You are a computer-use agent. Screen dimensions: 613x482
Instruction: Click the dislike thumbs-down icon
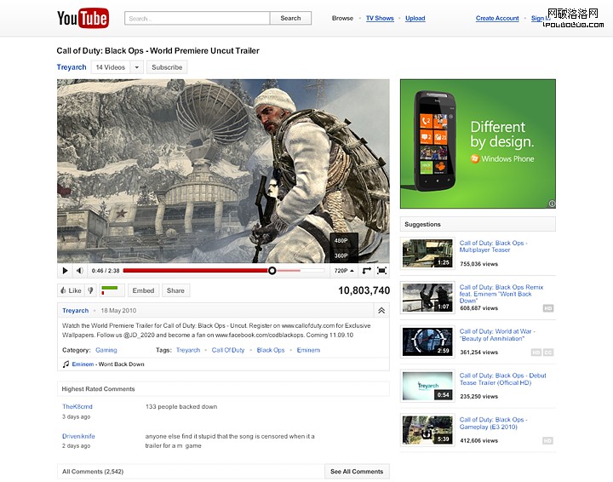click(x=91, y=290)
